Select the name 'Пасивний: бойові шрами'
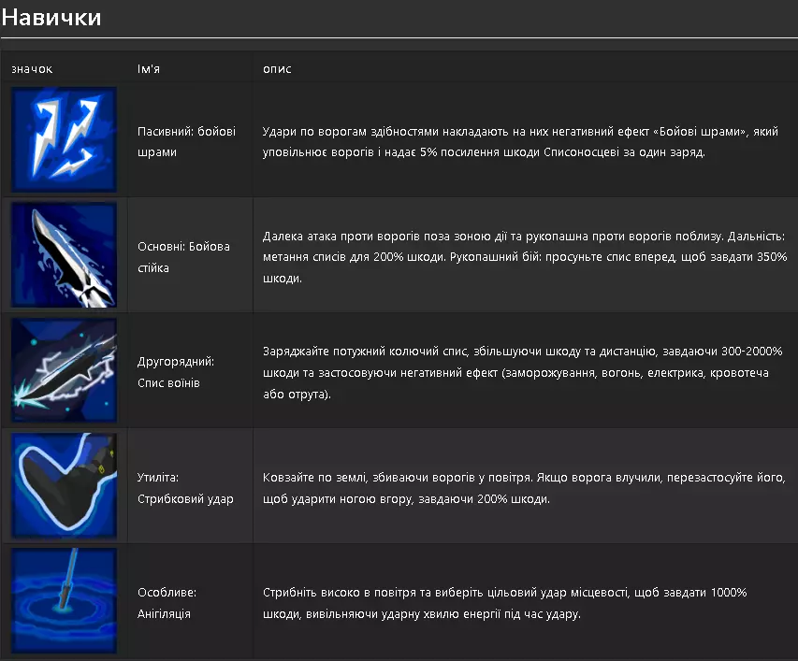This screenshot has height=661, width=798. coord(187,142)
